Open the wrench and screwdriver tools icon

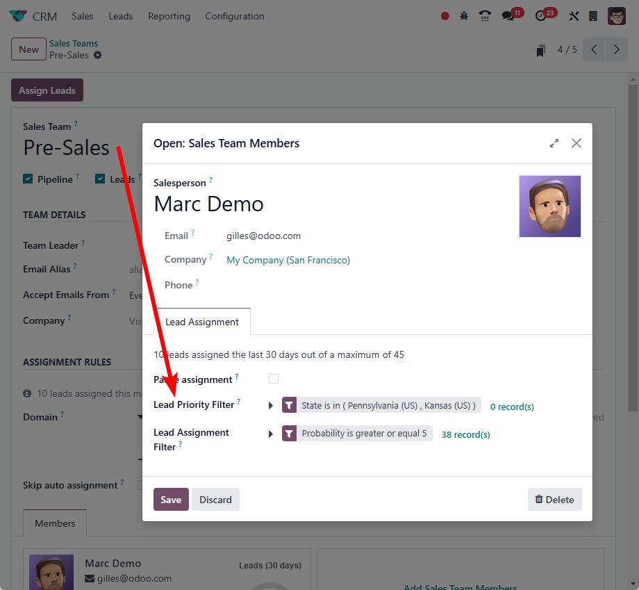tap(574, 16)
